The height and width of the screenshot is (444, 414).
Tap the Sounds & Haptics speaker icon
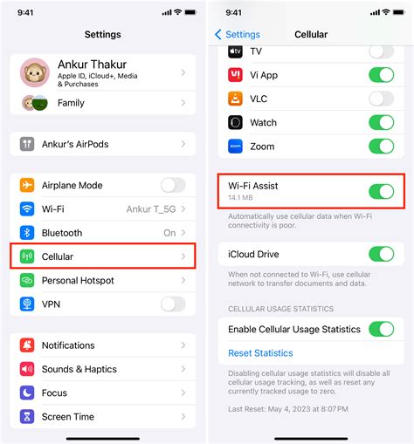pyautogui.click(x=27, y=369)
